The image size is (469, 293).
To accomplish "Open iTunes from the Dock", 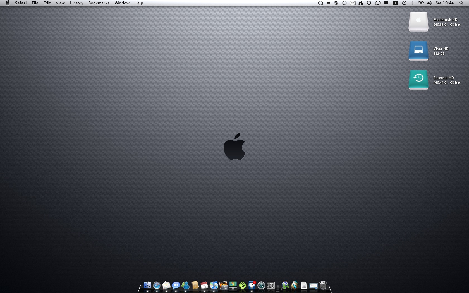I will pyautogui.click(x=214, y=285).
